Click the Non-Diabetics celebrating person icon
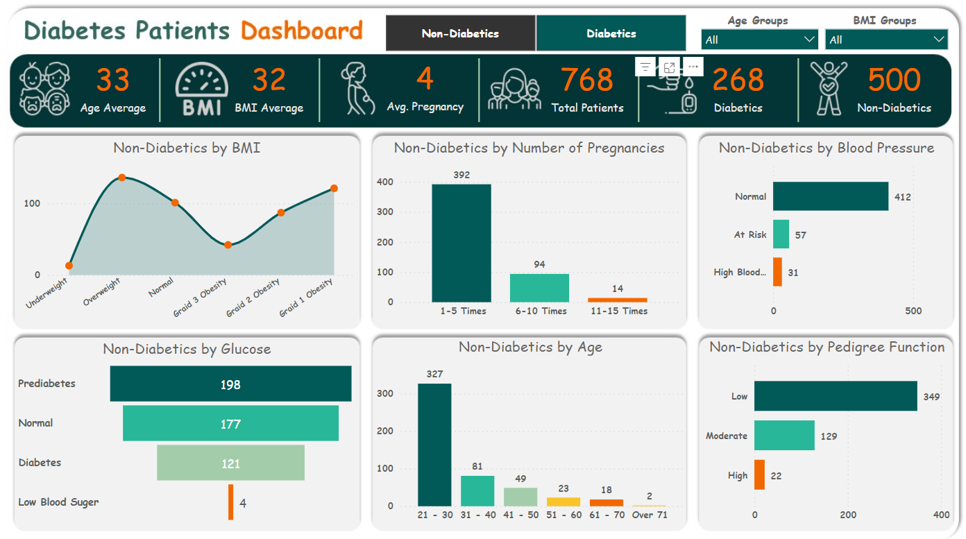Image resolution: width=966 pixels, height=539 pixels. [x=829, y=89]
